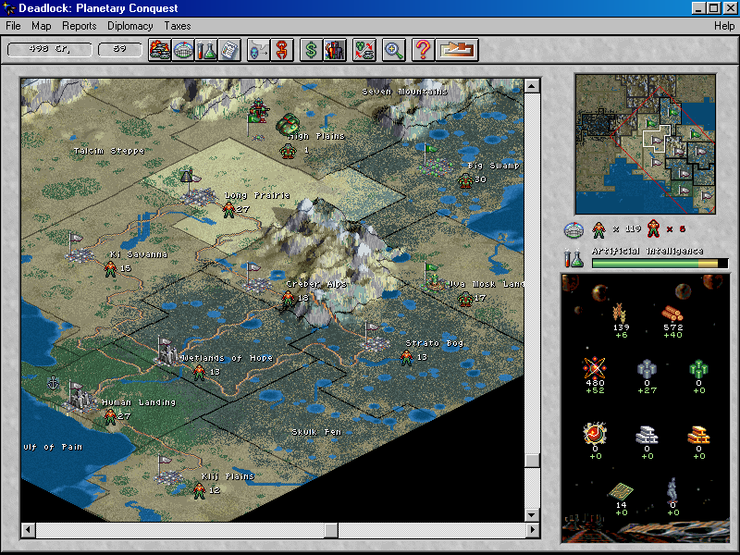Click the wood logs resource icon
Image resolution: width=740 pixels, height=555 pixels.
(672, 314)
